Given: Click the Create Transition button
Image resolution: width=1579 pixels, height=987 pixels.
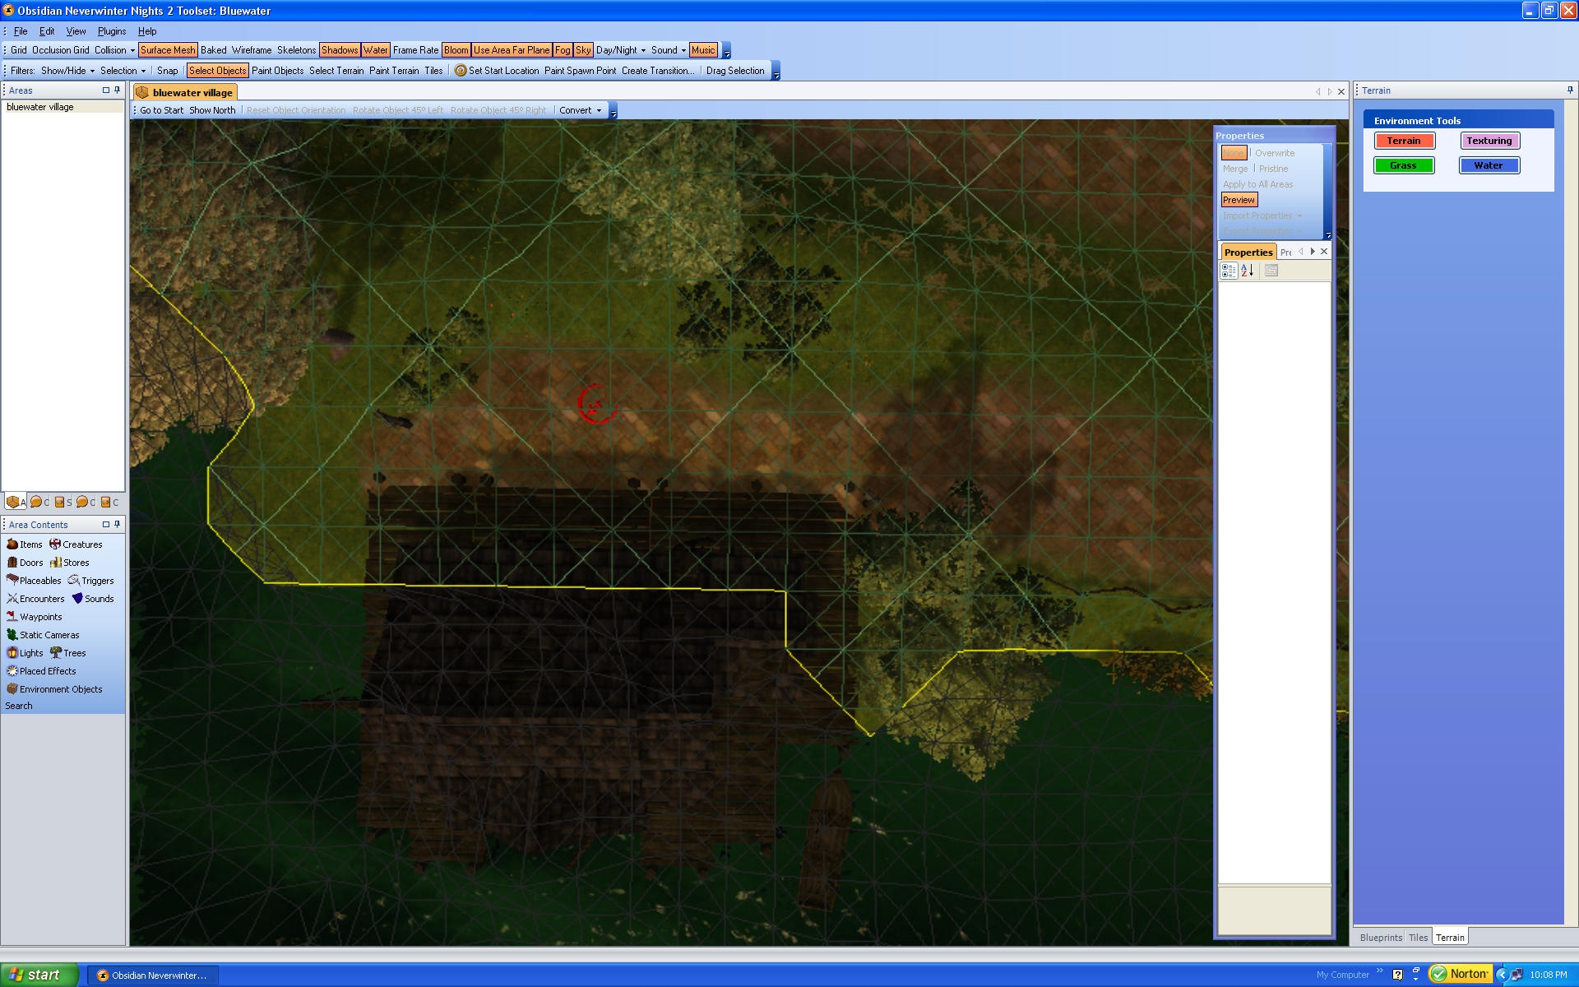Looking at the screenshot, I should pos(657,71).
